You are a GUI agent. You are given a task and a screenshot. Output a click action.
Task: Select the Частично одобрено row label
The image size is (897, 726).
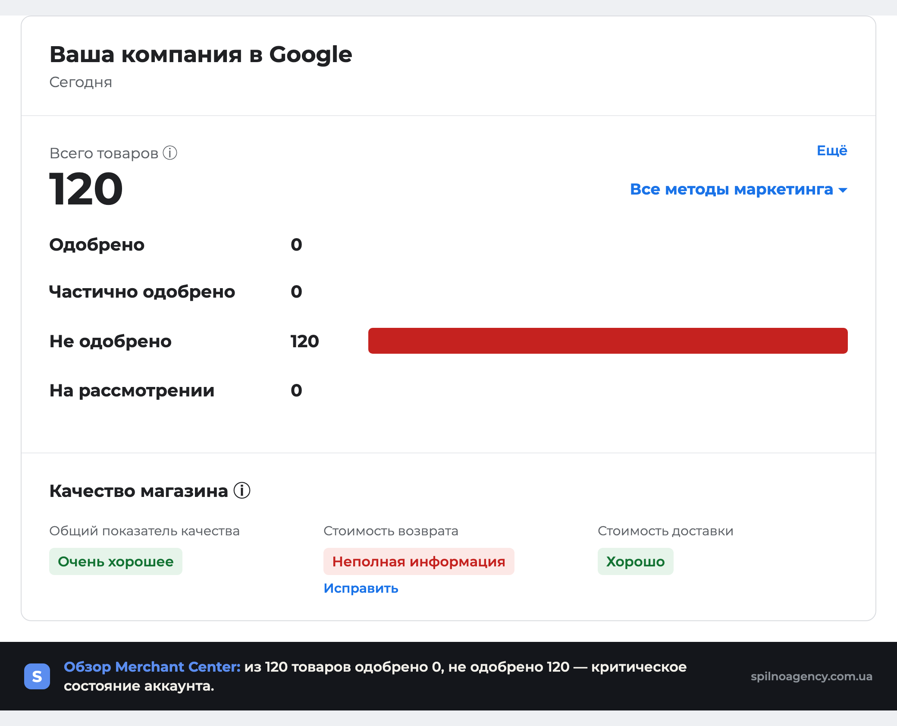(x=142, y=292)
